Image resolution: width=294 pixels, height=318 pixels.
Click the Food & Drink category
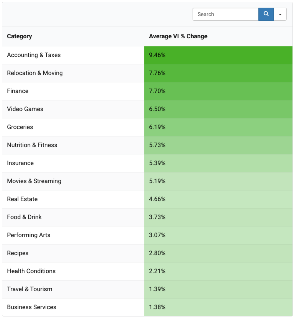(x=24, y=217)
